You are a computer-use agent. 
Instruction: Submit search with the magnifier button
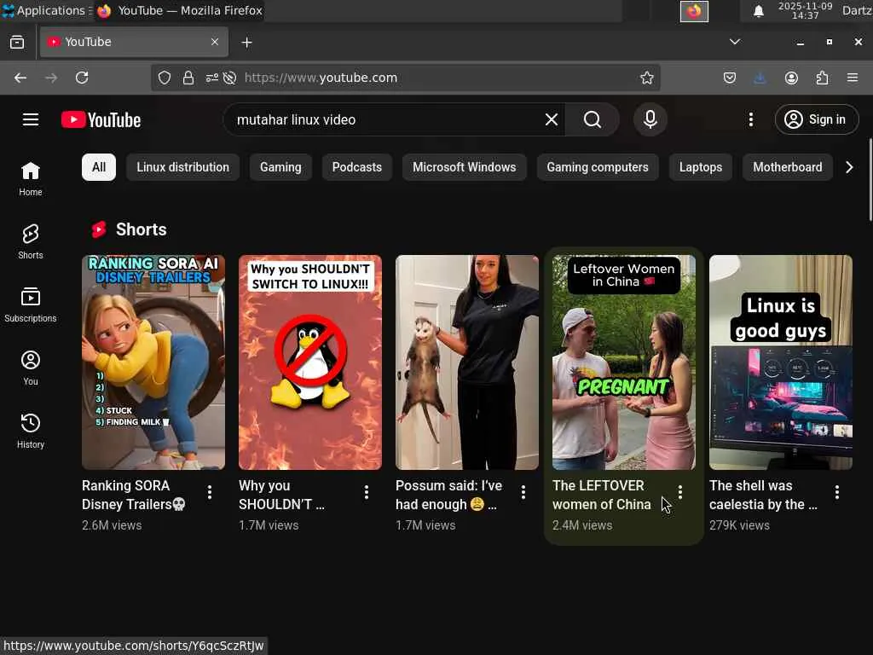tap(593, 119)
